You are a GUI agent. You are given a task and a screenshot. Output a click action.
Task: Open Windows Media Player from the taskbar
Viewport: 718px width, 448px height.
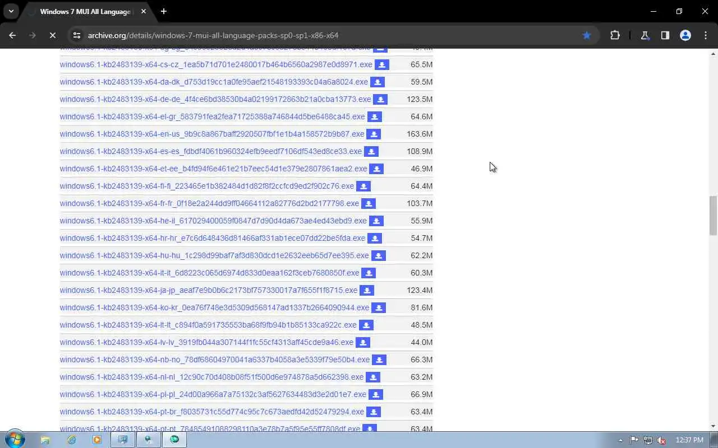(97, 440)
